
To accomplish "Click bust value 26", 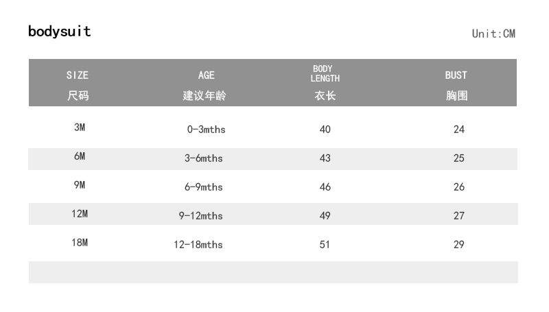I will pyautogui.click(x=459, y=187).
